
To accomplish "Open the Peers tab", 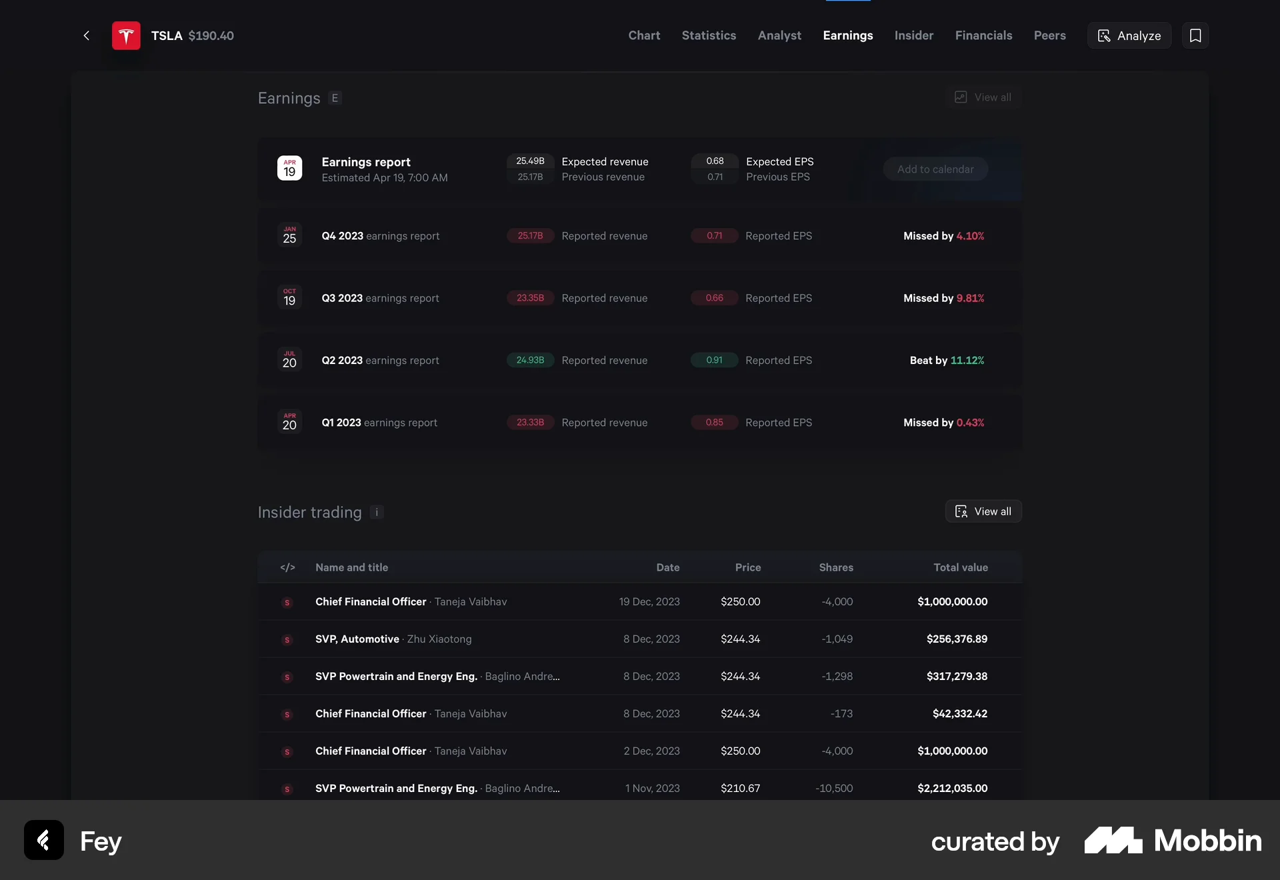I will [x=1049, y=35].
